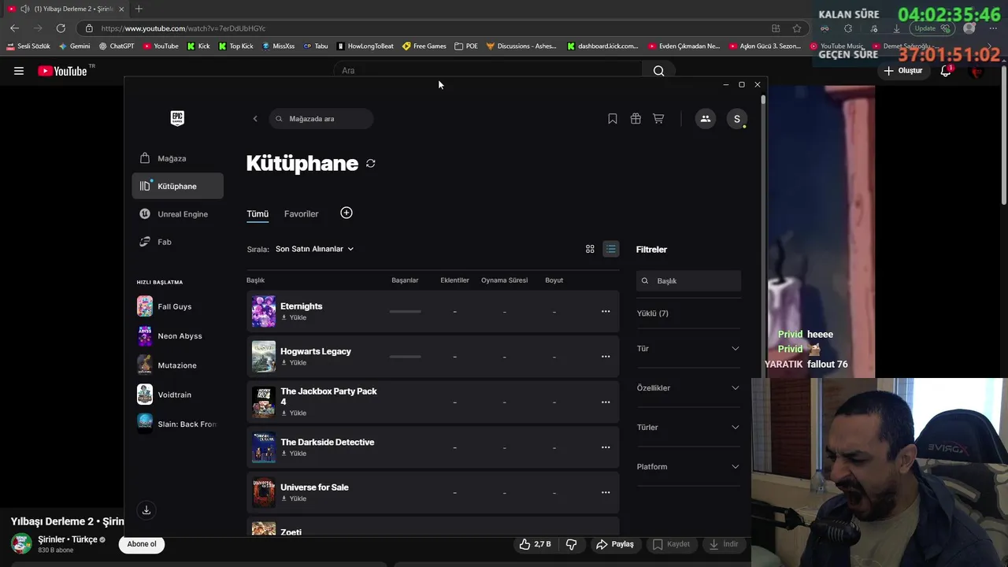This screenshot has width=1008, height=567.
Task: Select Kütüphane in the sidebar
Action: [178, 186]
